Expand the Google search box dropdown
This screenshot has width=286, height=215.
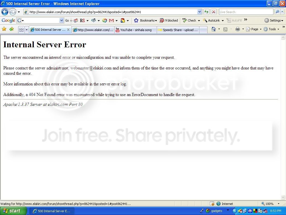tap(62, 20)
